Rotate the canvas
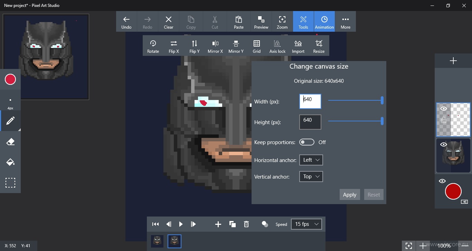 pyautogui.click(x=153, y=46)
